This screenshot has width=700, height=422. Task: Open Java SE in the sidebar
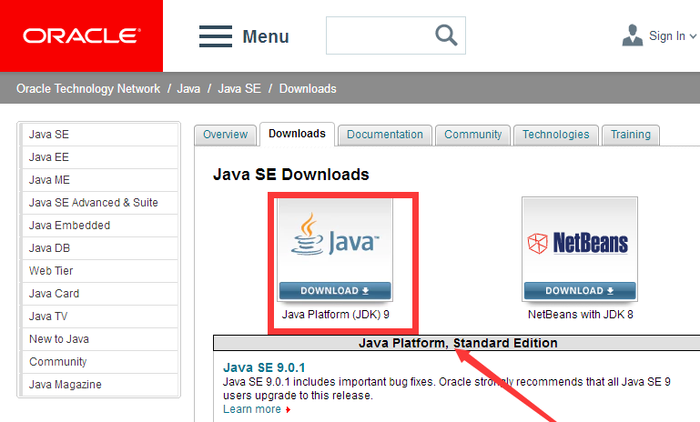point(99,135)
